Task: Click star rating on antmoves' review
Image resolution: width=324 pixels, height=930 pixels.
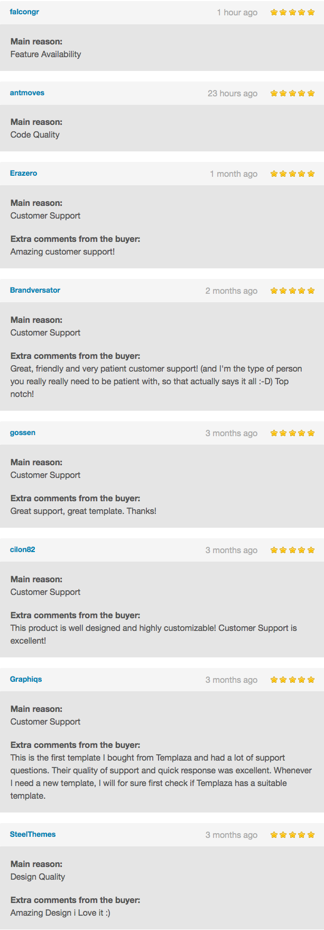Action: [292, 93]
